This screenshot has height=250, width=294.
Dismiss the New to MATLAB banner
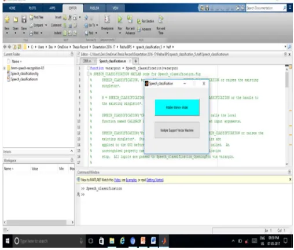[x=290, y=179]
